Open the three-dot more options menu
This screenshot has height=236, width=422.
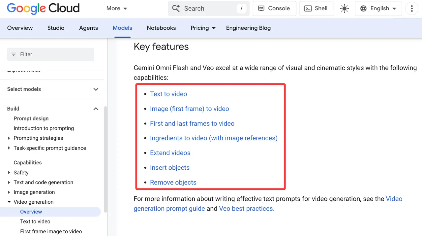coord(412,9)
